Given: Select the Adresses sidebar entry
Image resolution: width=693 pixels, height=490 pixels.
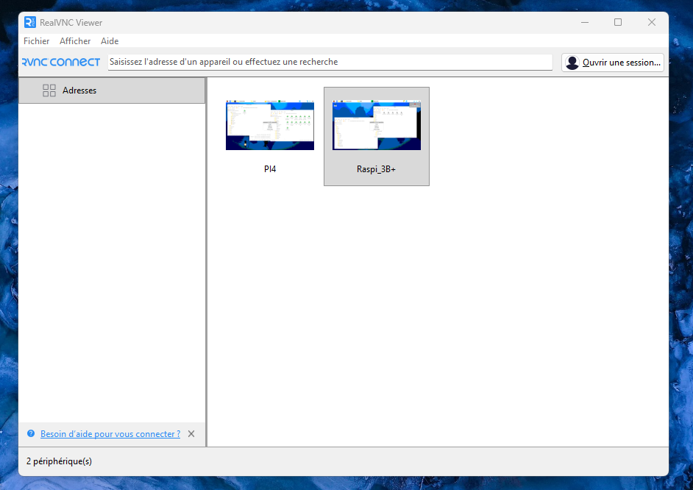Looking at the screenshot, I should (x=112, y=90).
